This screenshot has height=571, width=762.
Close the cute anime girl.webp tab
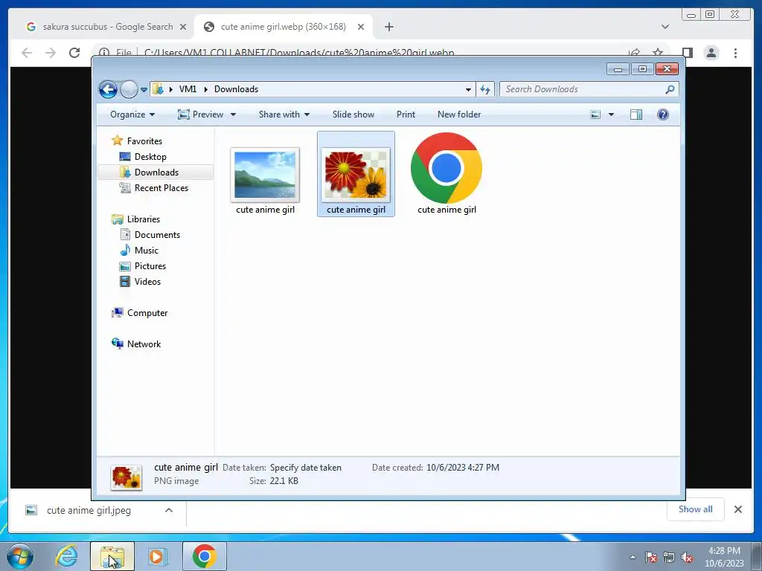pos(361,28)
